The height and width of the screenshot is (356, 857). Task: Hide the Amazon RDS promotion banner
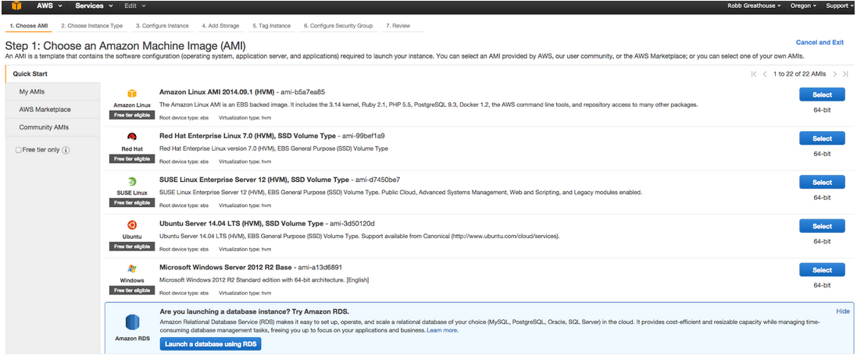click(x=842, y=311)
